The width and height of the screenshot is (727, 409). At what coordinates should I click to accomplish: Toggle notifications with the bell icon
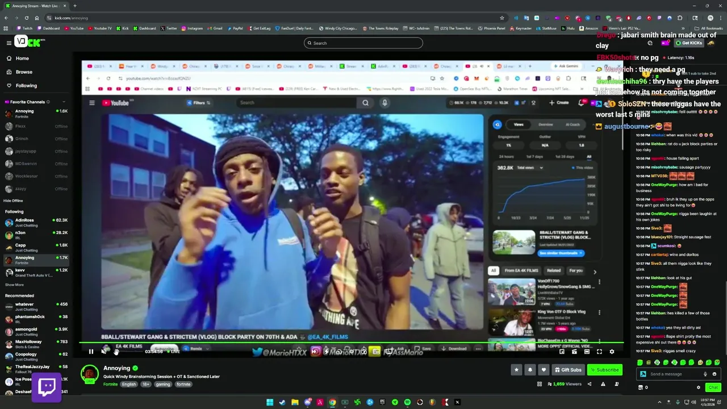[x=530, y=370]
